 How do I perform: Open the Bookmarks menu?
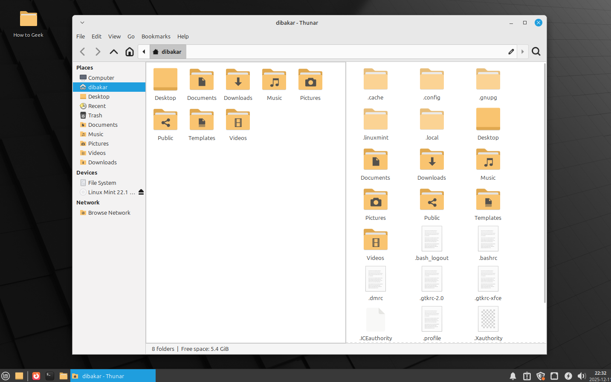(x=156, y=37)
